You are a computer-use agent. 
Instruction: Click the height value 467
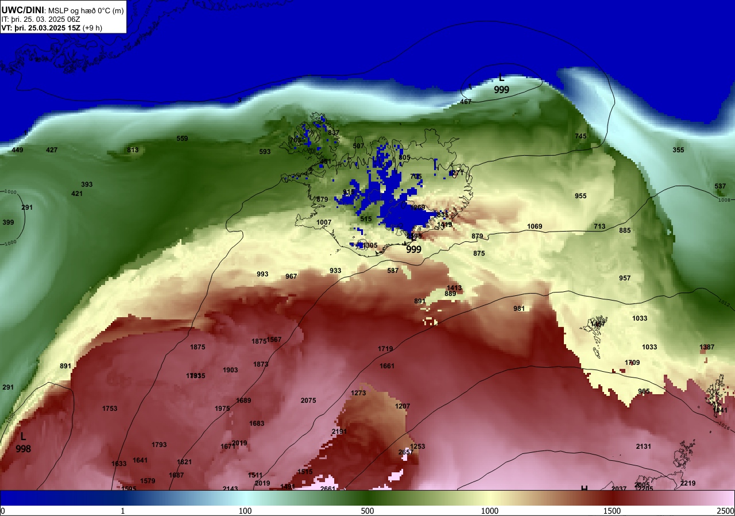tap(466, 102)
